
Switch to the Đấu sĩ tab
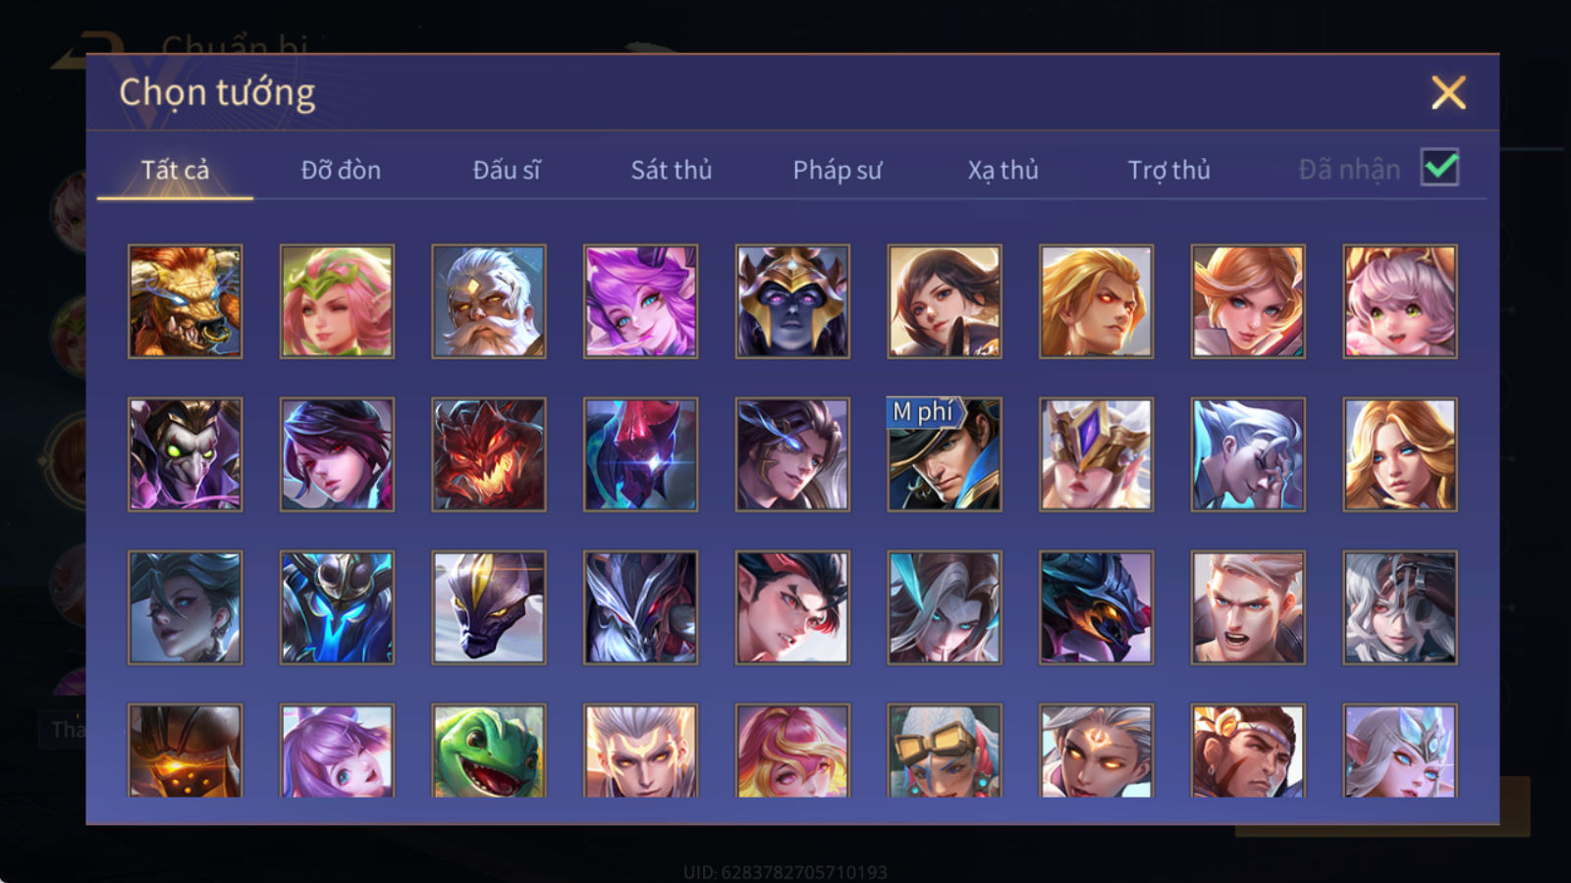pos(507,170)
